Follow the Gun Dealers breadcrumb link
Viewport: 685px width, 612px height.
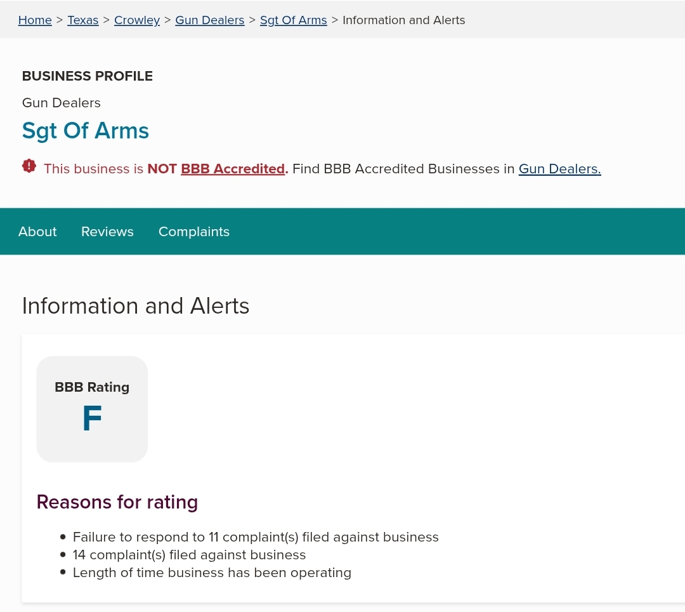pyautogui.click(x=210, y=20)
